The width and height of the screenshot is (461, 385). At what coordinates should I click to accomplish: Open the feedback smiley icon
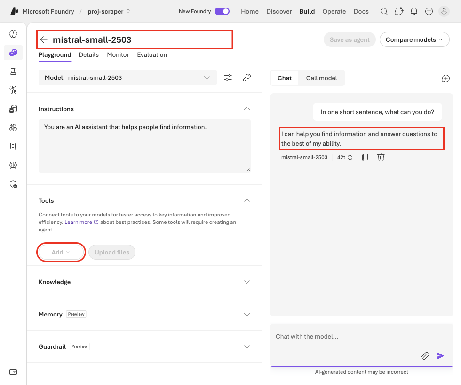[429, 11]
